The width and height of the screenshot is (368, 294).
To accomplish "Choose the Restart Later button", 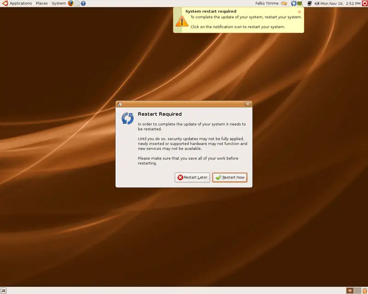I will pos(192,177).
